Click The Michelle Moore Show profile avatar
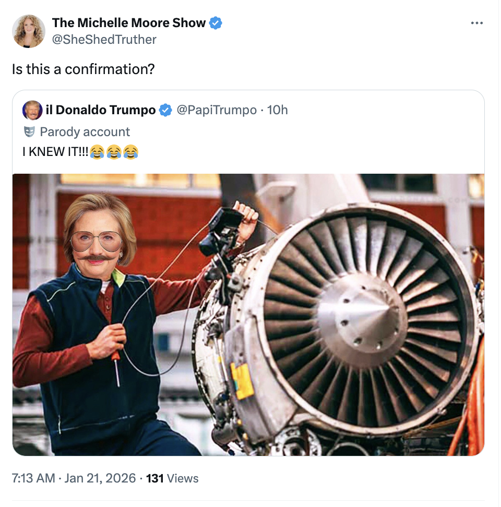The height and width of the screenshot is (507, 501). 29,31
